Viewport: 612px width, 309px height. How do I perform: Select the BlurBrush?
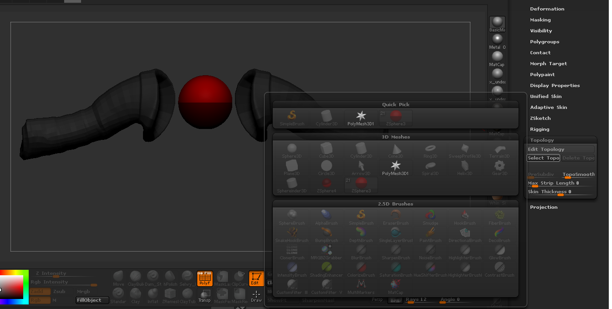point(361,252)
